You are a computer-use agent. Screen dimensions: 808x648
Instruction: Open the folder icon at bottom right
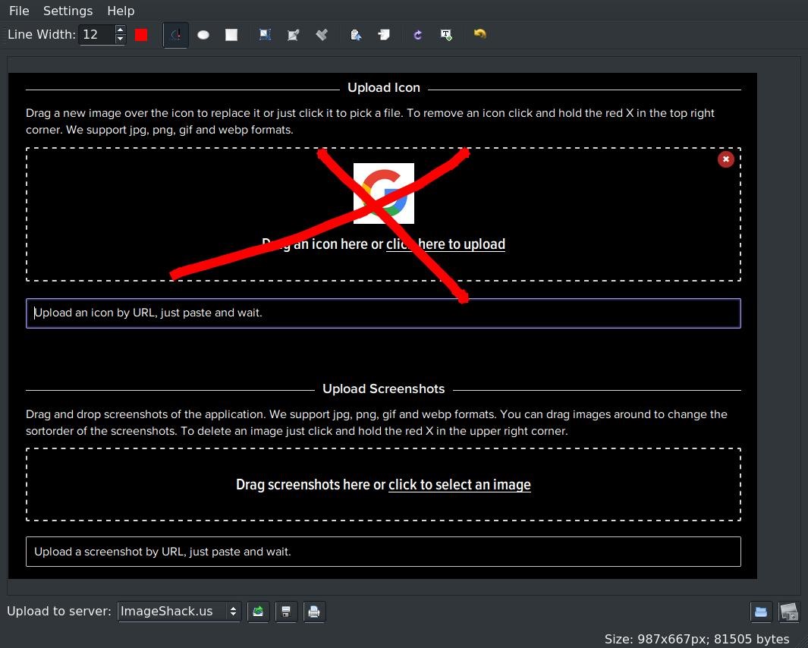pos(761,612)
